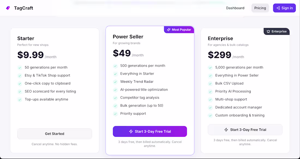This screenshot has width=300, height=159.
Task: Click the Most Popular badge
Action: coord(179,30)
